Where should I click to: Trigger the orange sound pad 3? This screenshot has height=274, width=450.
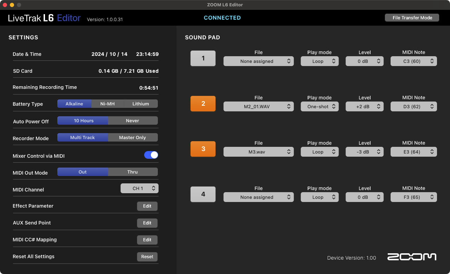point(203,149)
